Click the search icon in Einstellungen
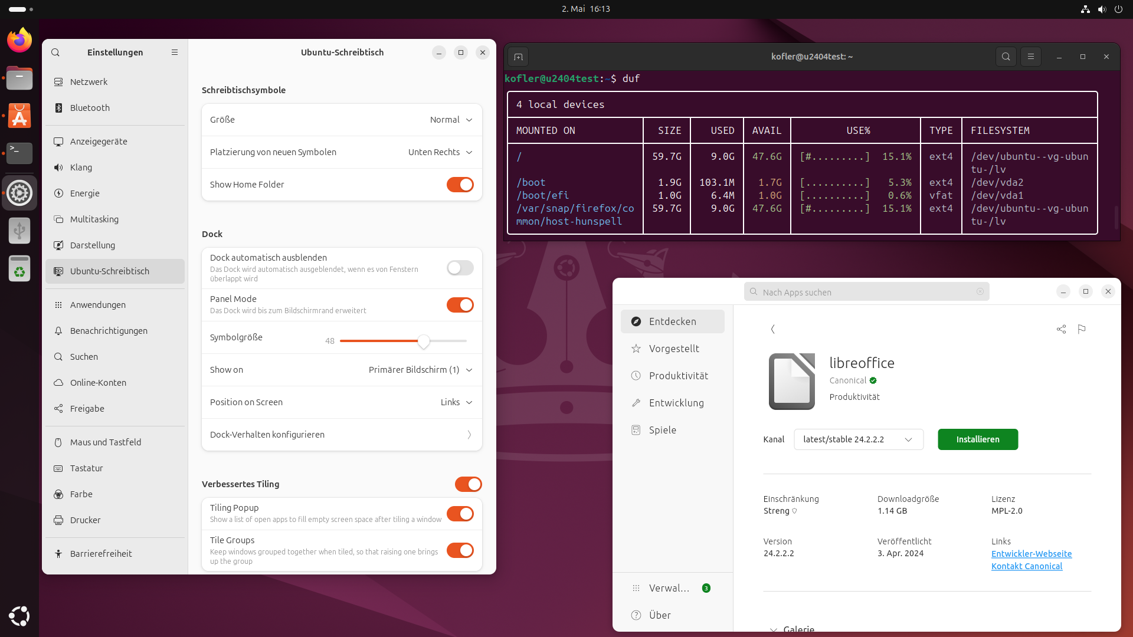Viewport: 1133px width, 637px height. coord(55,52)
